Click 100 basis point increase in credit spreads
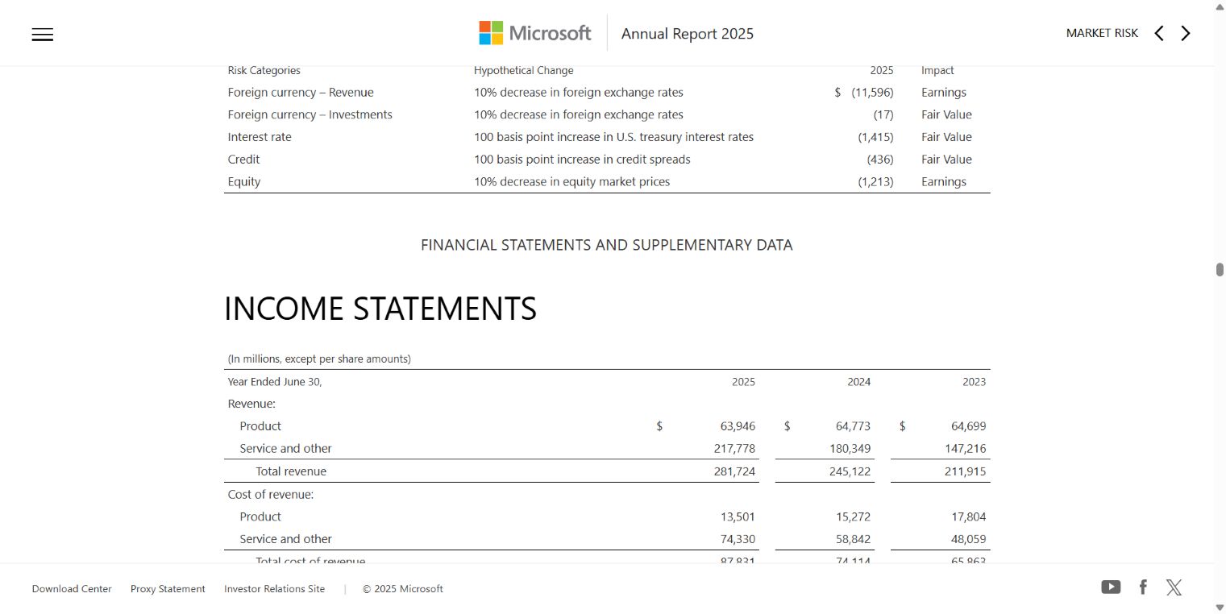 [x=582, y=160]
